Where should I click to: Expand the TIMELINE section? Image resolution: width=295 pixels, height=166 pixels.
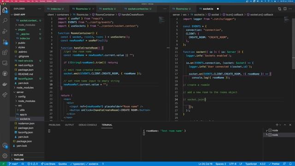pos(19,160)
